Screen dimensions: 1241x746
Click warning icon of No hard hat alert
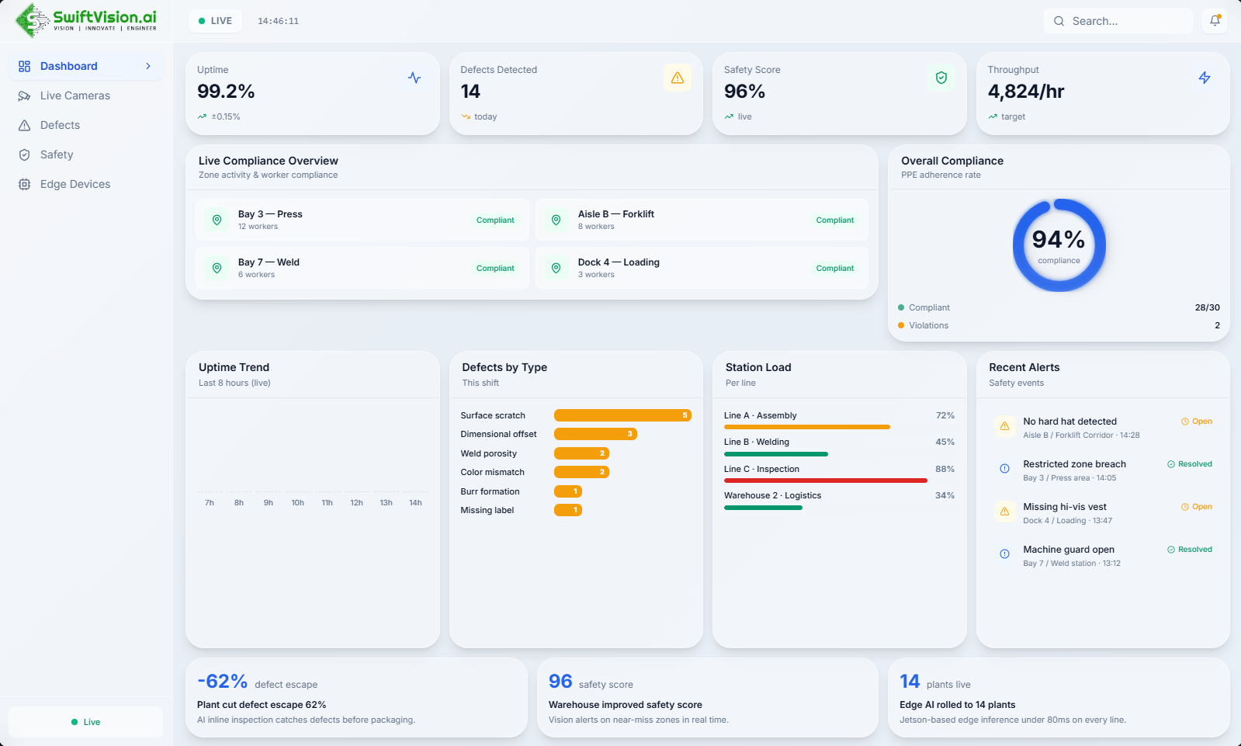[1004, 426]
